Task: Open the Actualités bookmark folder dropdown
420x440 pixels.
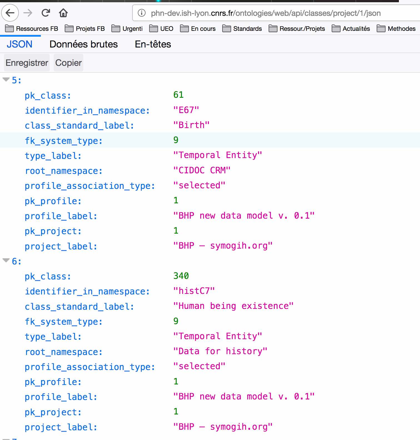Action: [351, 29]
